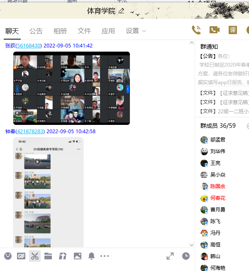Click the send file folder icon
Image resolution: width=249 pixels, height=271 pixels.
pyautogui.click(x=48, y=256)
